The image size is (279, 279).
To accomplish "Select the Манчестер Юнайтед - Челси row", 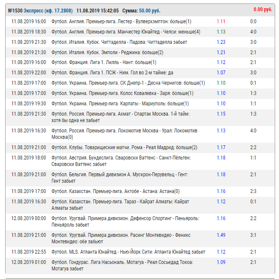I will 140,32.
